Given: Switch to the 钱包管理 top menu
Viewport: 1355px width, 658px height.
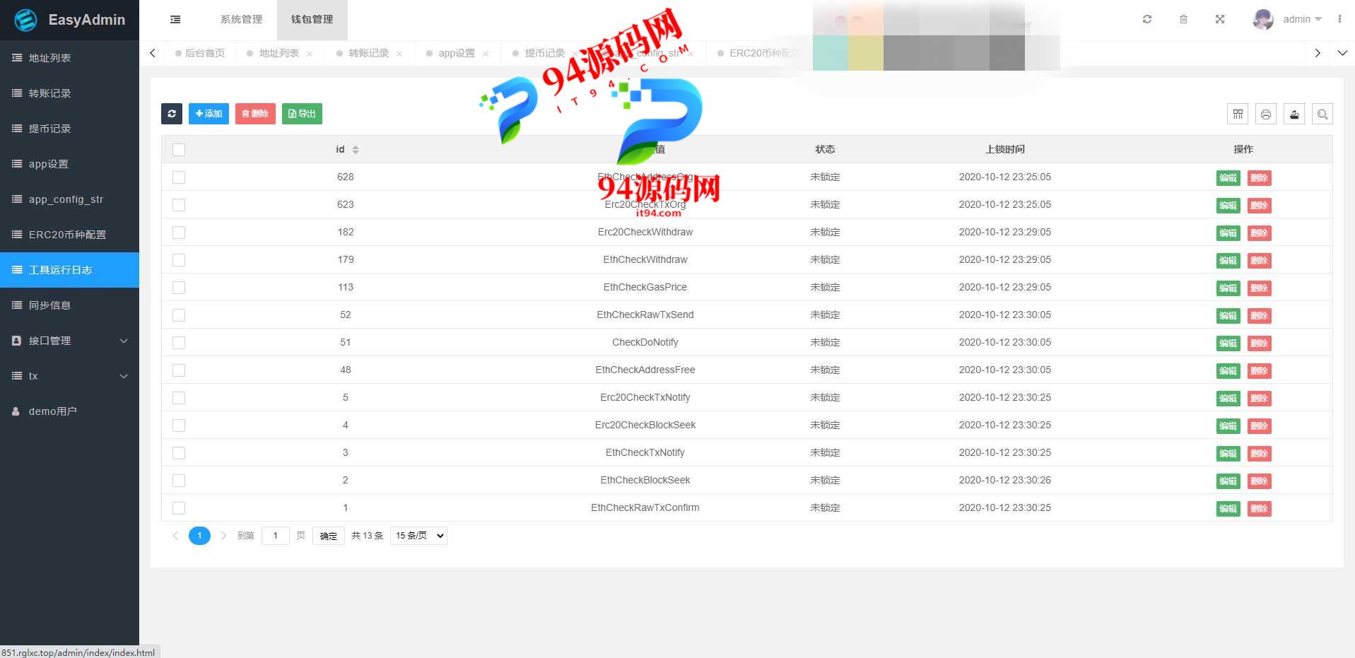Looking at the screenshot, I should click(312, 20).
